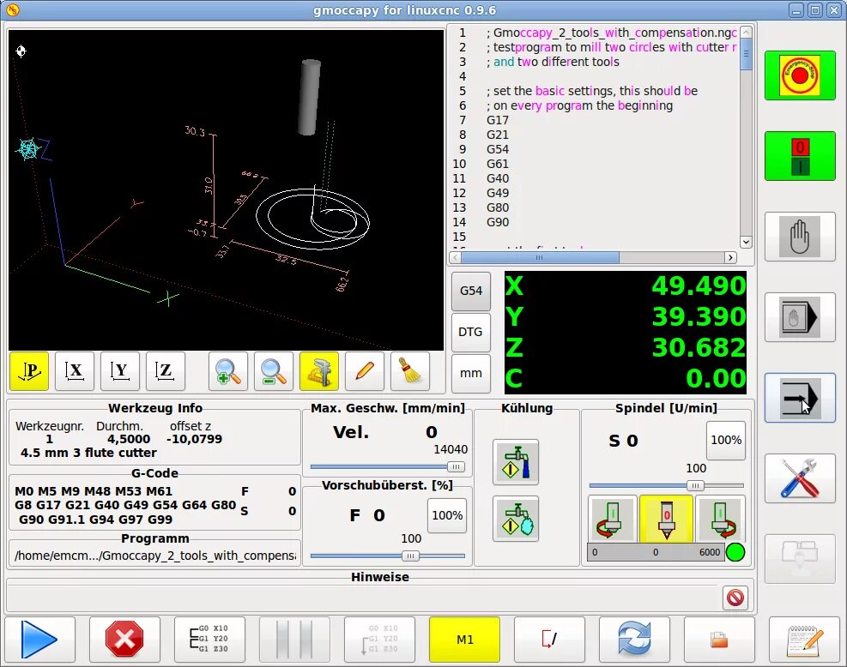
Task: Switch to auto mode arrow button
Action: coord(800,399)
